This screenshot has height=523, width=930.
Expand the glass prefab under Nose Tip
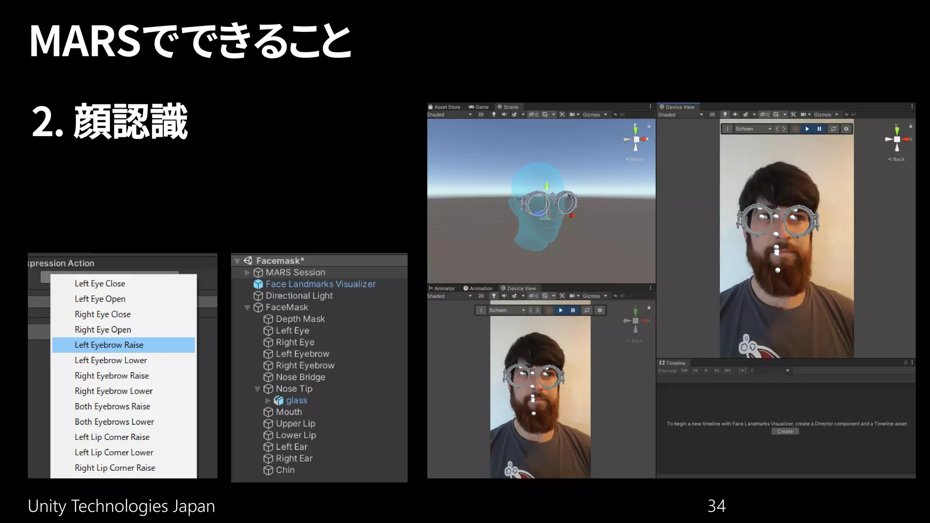point(267,400)
